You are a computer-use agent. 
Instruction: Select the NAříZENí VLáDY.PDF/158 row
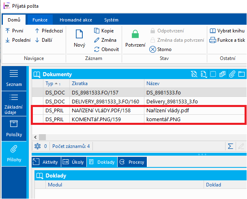pos(139,111)
